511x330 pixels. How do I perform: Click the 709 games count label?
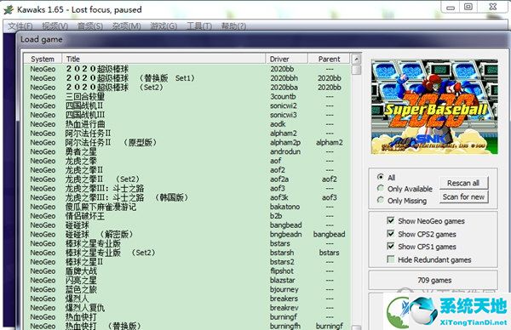coord(434,280)
